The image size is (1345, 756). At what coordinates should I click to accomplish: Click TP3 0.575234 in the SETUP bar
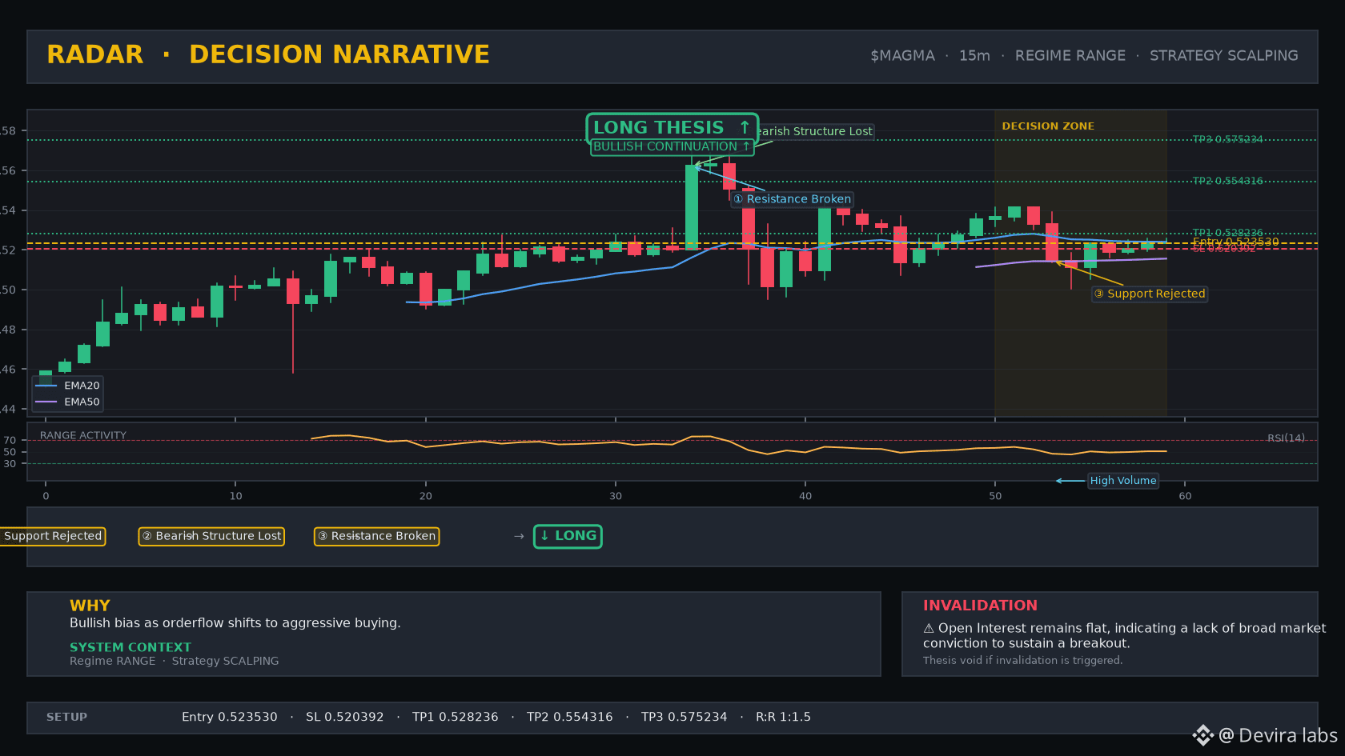pos(685,718)
